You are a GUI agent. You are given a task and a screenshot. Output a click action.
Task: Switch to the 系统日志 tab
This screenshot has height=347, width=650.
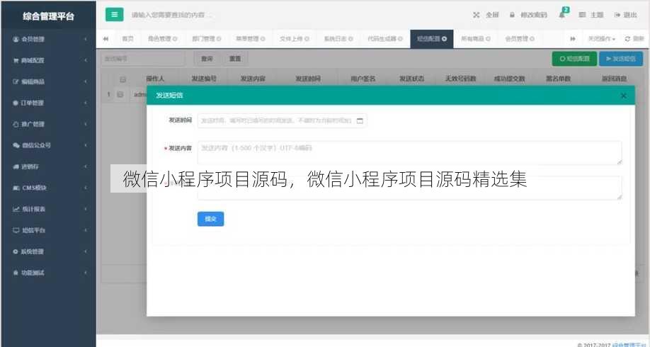[338, 38]
